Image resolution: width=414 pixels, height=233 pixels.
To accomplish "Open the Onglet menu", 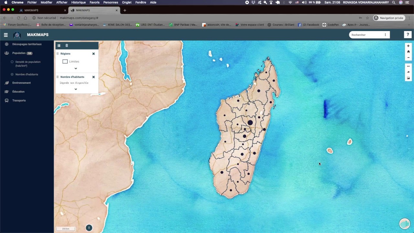I will 127,2.
